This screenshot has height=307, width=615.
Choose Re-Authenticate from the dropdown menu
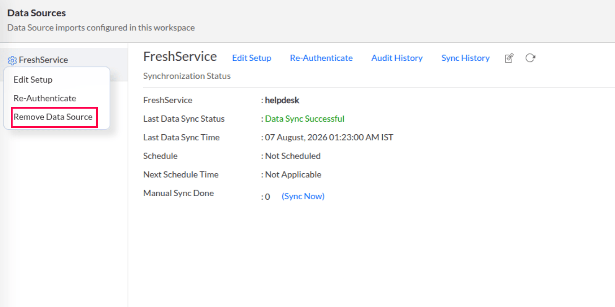45,98
